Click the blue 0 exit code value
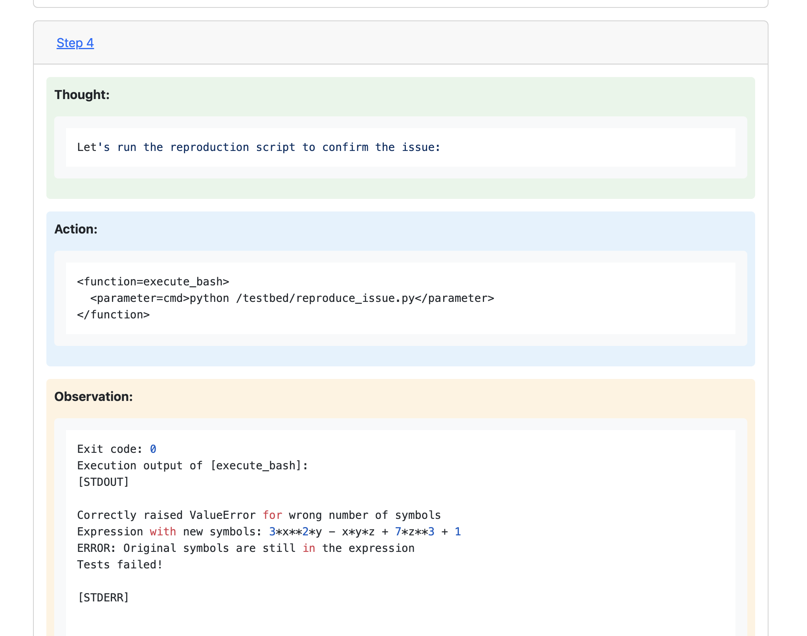807x636 pixels. click(153, 449)
